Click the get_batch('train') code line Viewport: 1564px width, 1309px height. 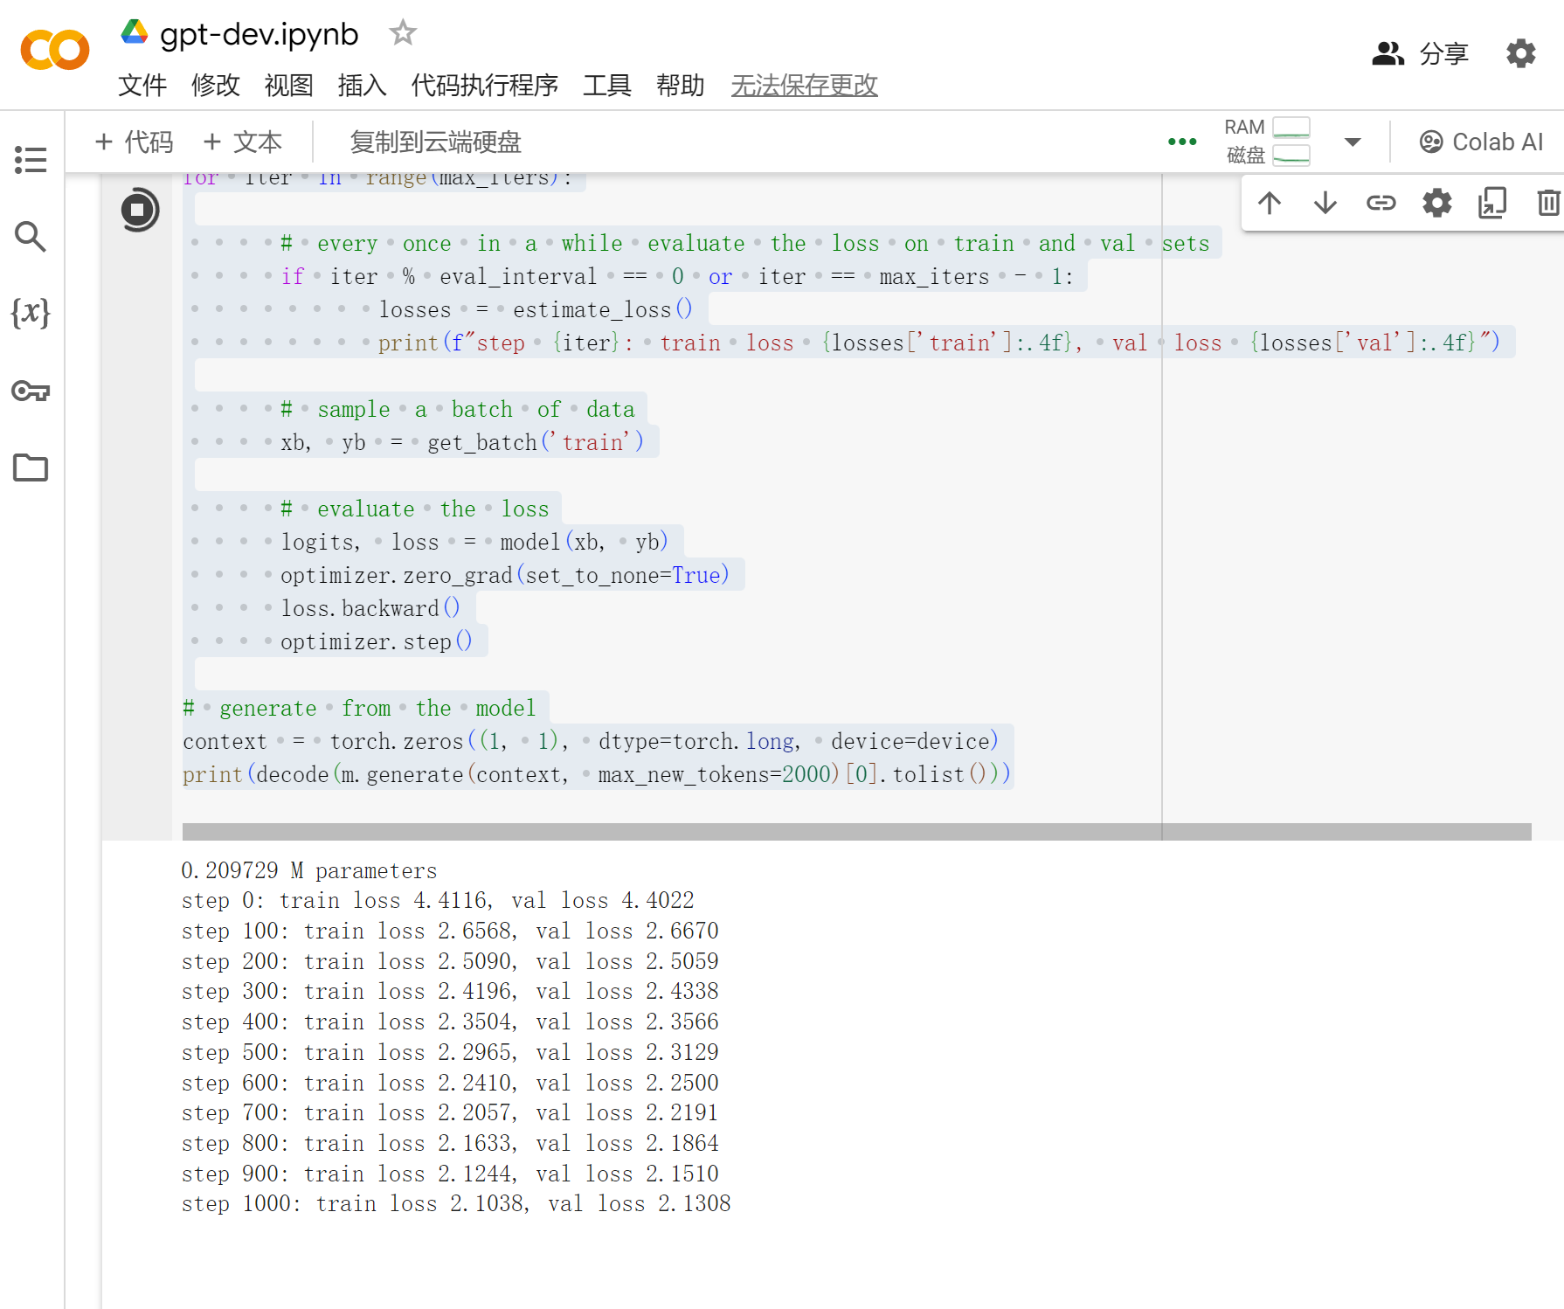point(463,442)
